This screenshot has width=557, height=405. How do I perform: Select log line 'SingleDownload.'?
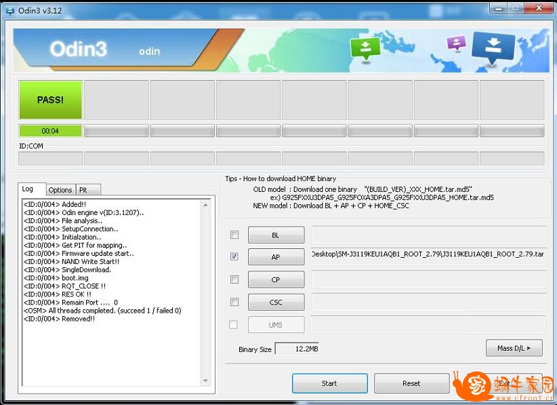click(x=68, y=270)
